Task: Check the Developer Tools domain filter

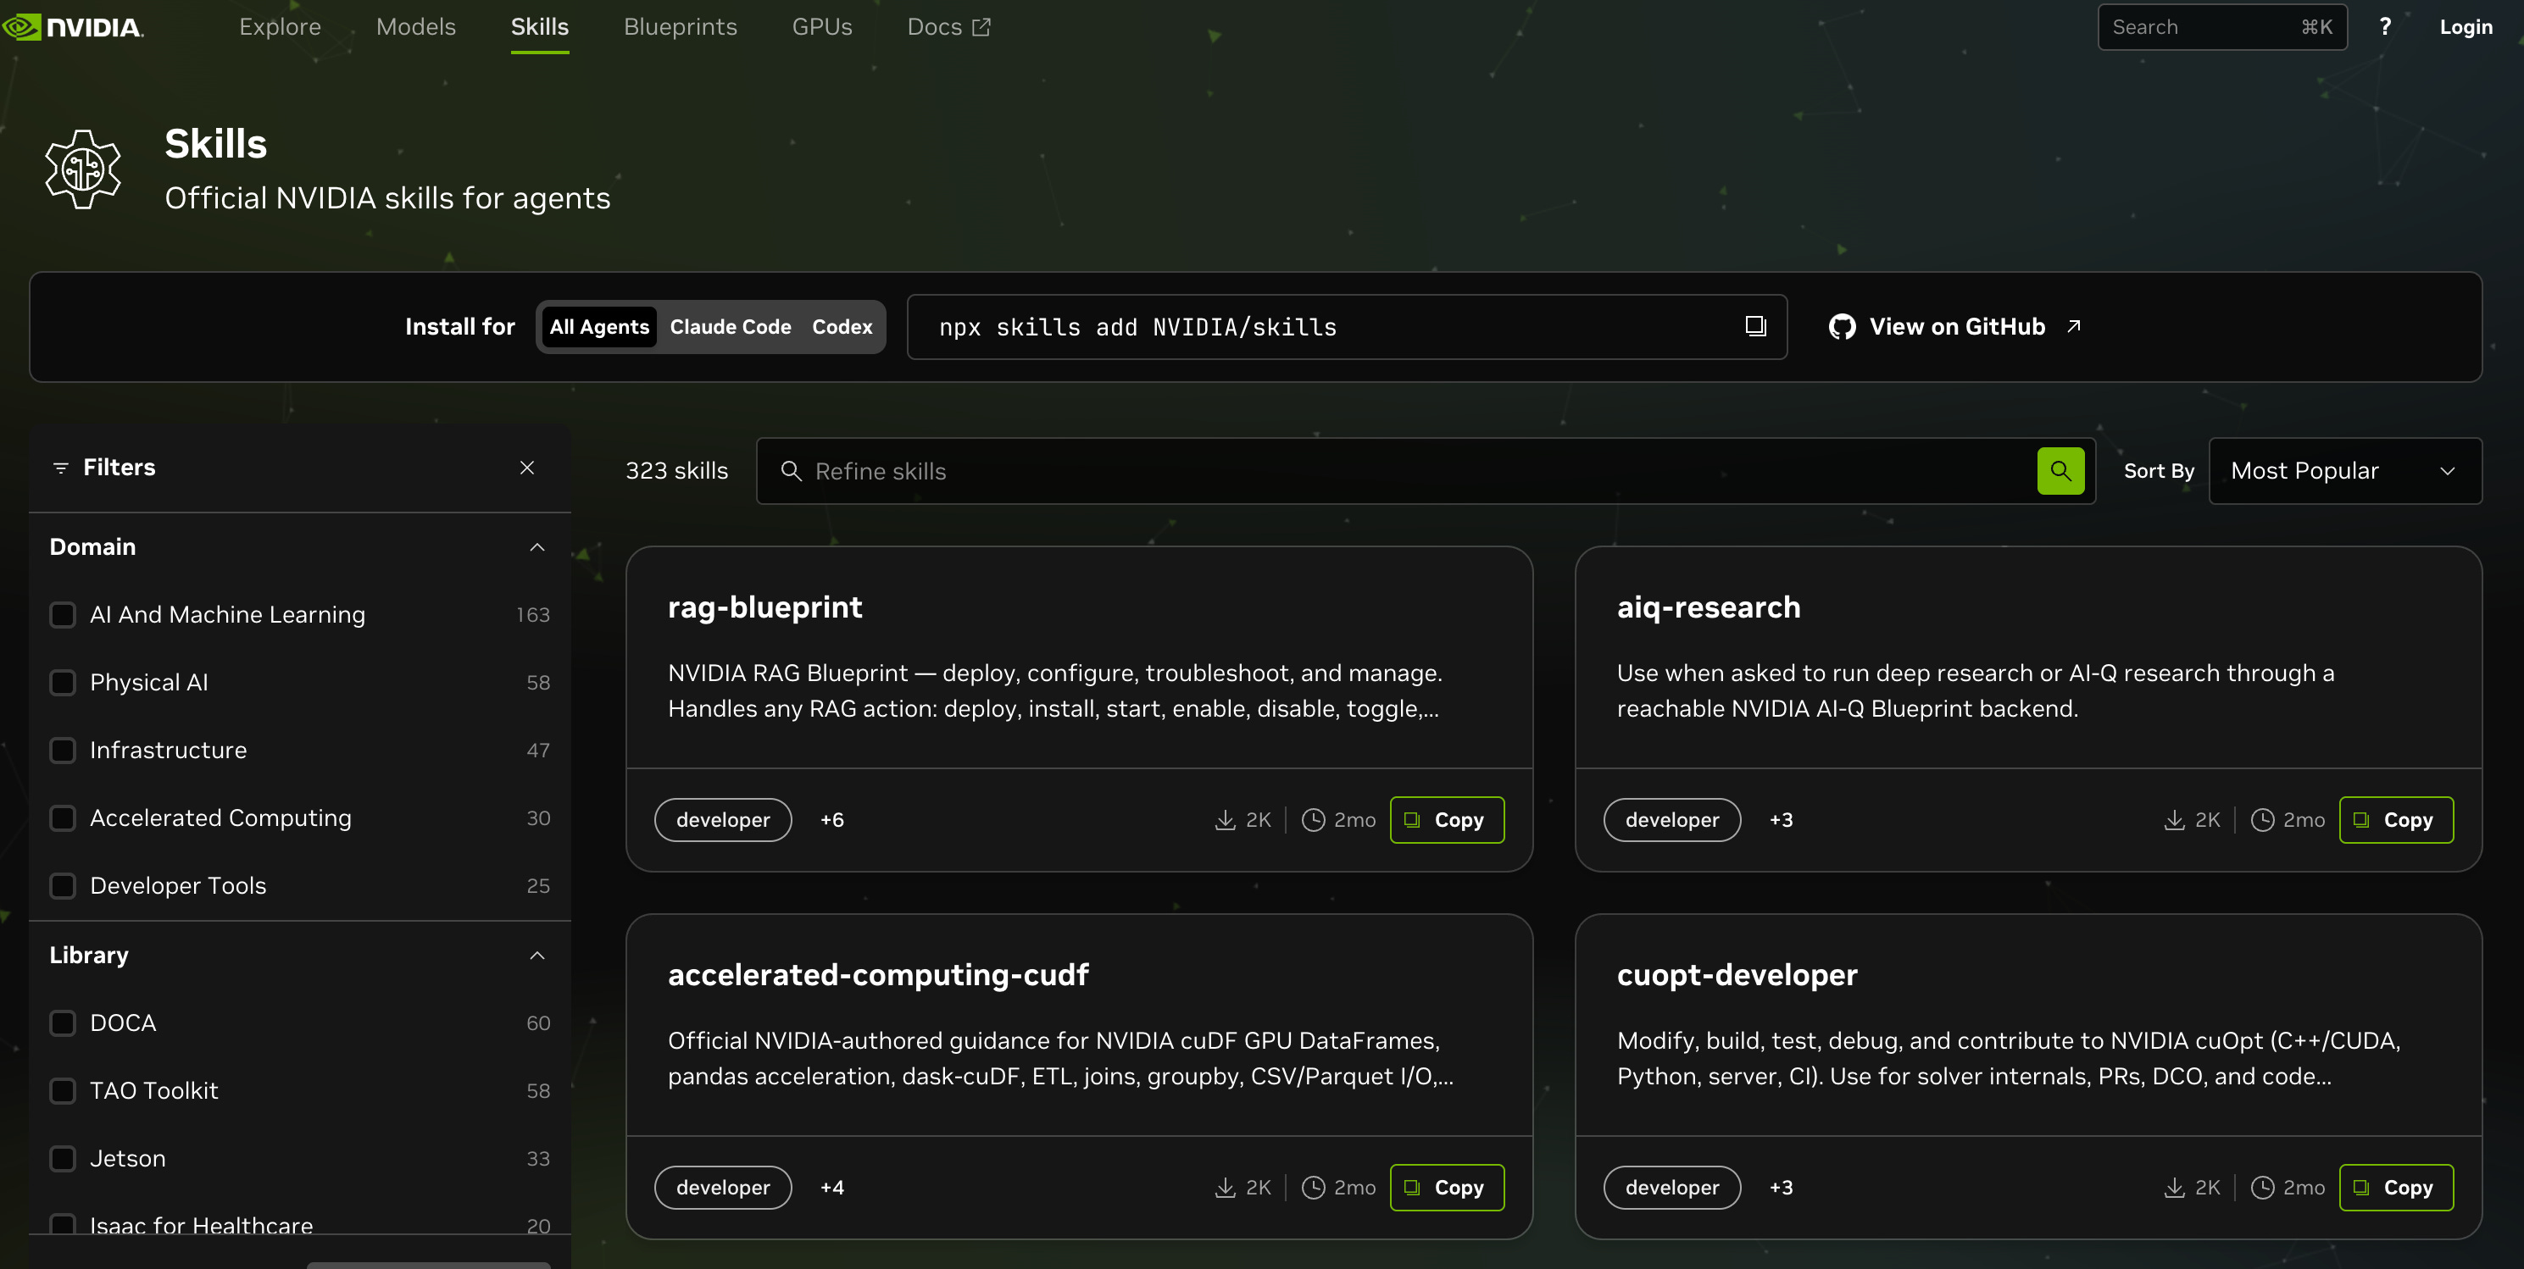Action: [63, 885]
